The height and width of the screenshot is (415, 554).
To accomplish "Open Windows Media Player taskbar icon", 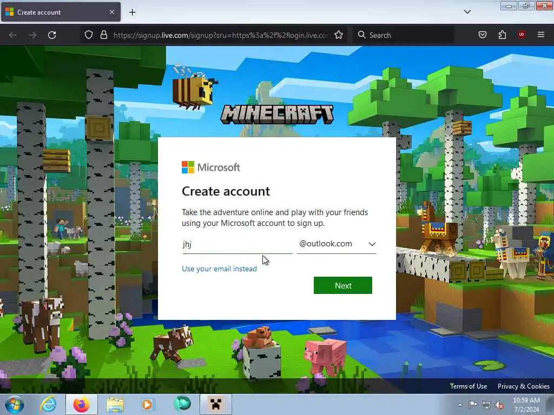I will coord(148,404).
